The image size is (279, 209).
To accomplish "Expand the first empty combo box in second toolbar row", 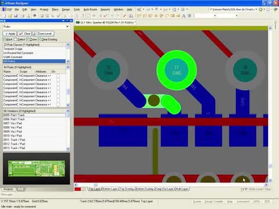I will 215,16.
